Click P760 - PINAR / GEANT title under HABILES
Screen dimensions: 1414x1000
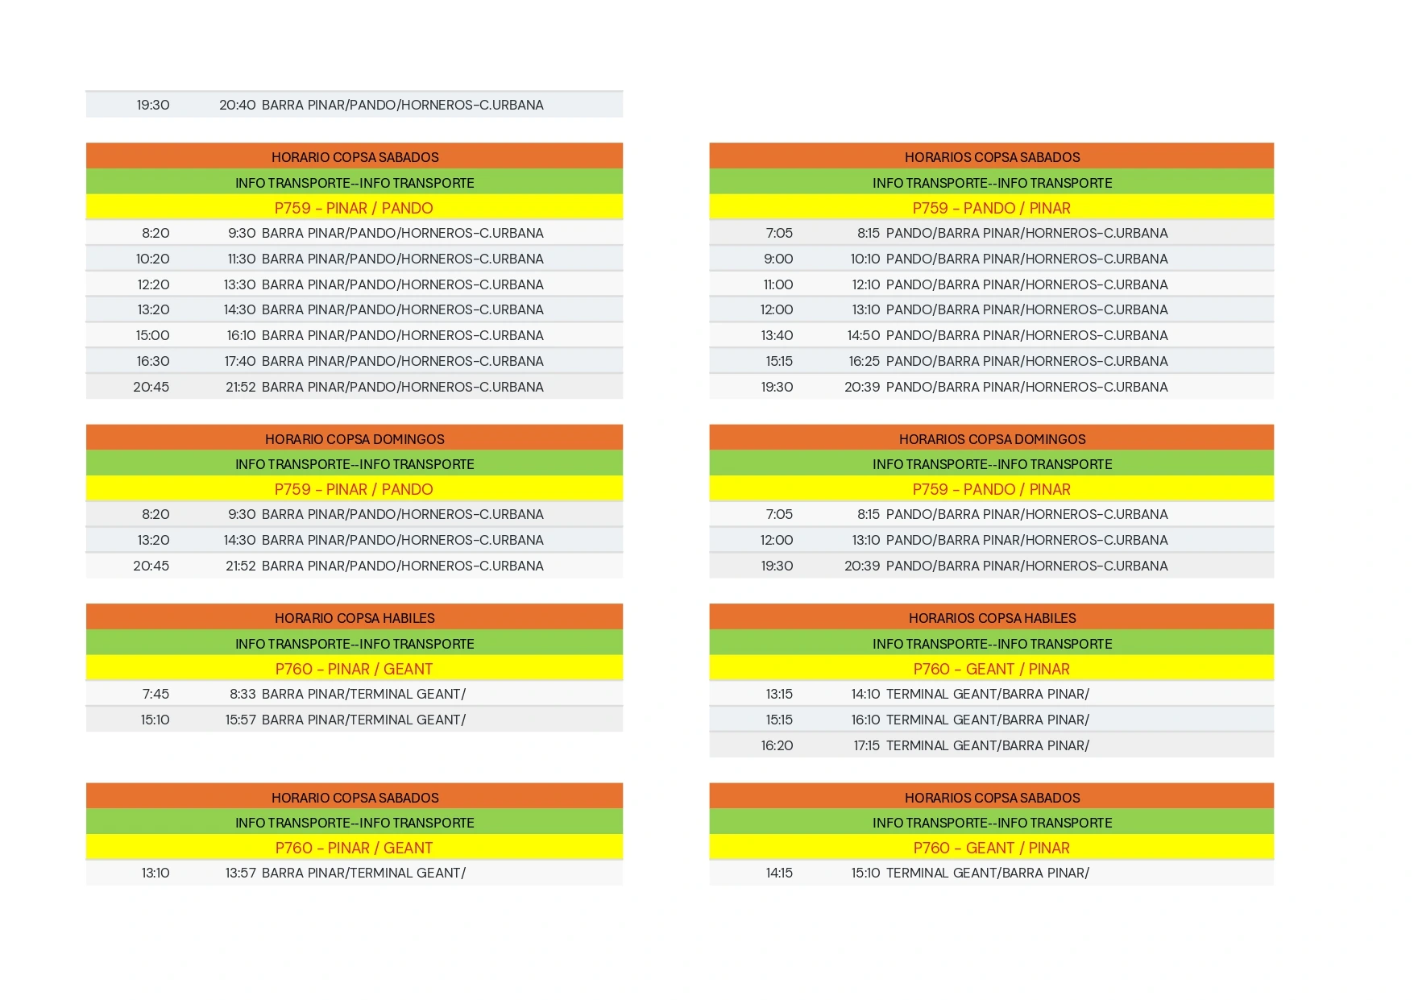[354, 669]
